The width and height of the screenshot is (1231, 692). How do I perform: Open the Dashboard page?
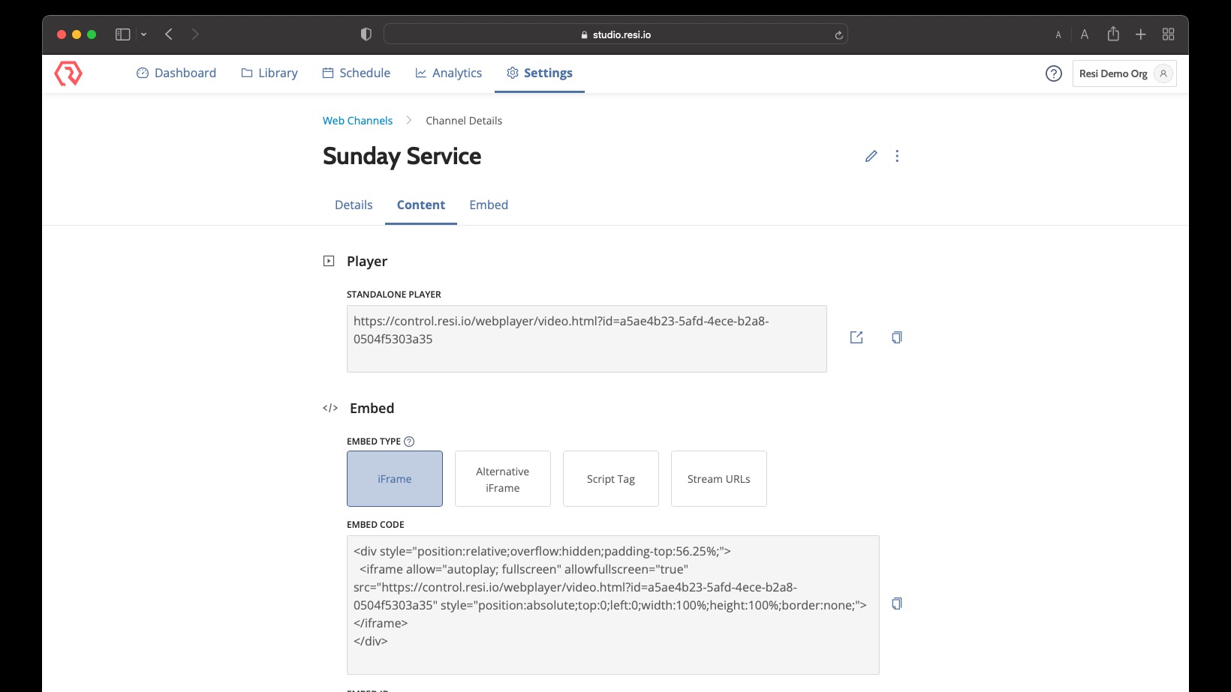tap(176, 73)
